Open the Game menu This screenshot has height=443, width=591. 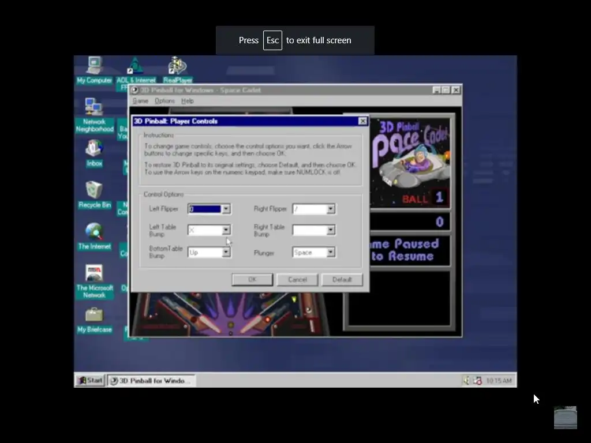[x=140, y=101]
